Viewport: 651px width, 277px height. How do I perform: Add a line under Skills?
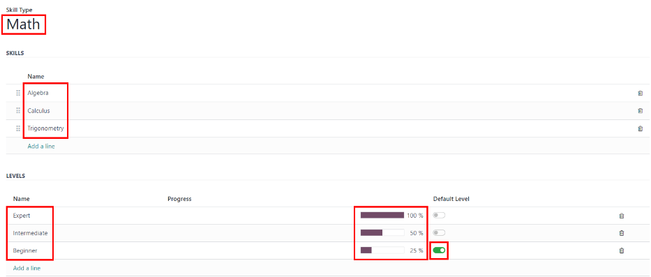pyautogui.click(x=41, y=147)
